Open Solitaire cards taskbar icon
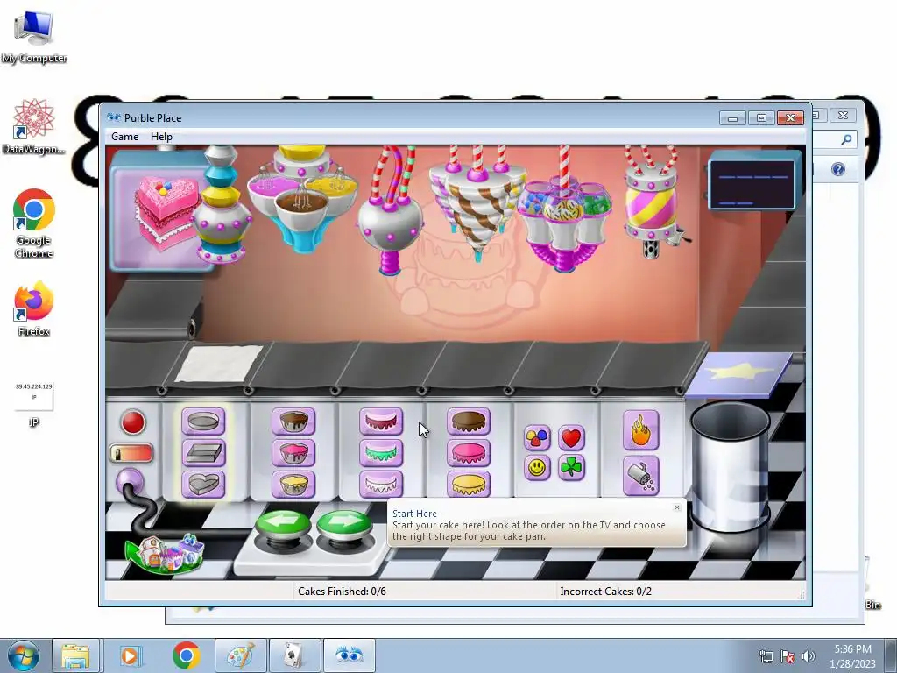The image size is (897, 673). 294,655
